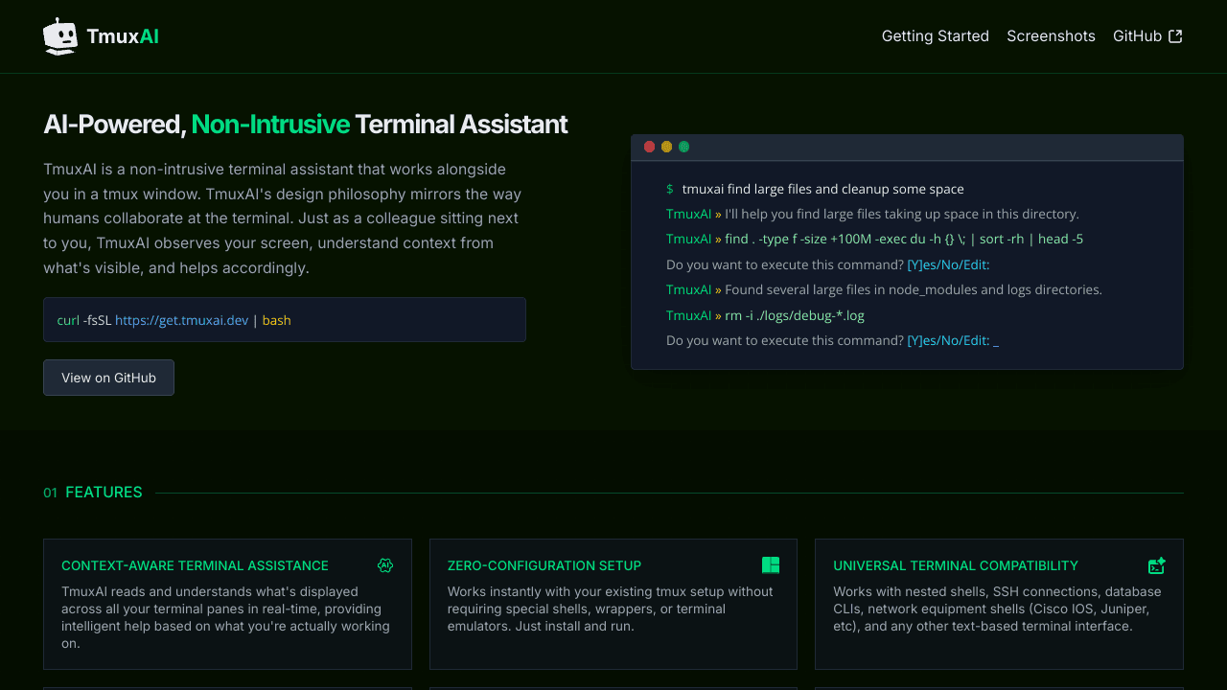Screen dimensions: 1227x690
Task: Click the AI chip icon on Context-Aware card
Action: [x=385, y=565]
